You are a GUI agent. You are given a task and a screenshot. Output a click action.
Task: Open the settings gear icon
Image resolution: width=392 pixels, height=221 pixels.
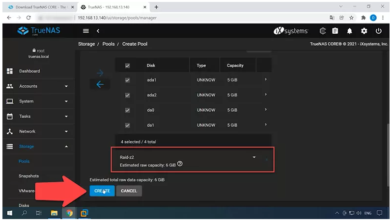pyautogui.click(x=364, y=31)
